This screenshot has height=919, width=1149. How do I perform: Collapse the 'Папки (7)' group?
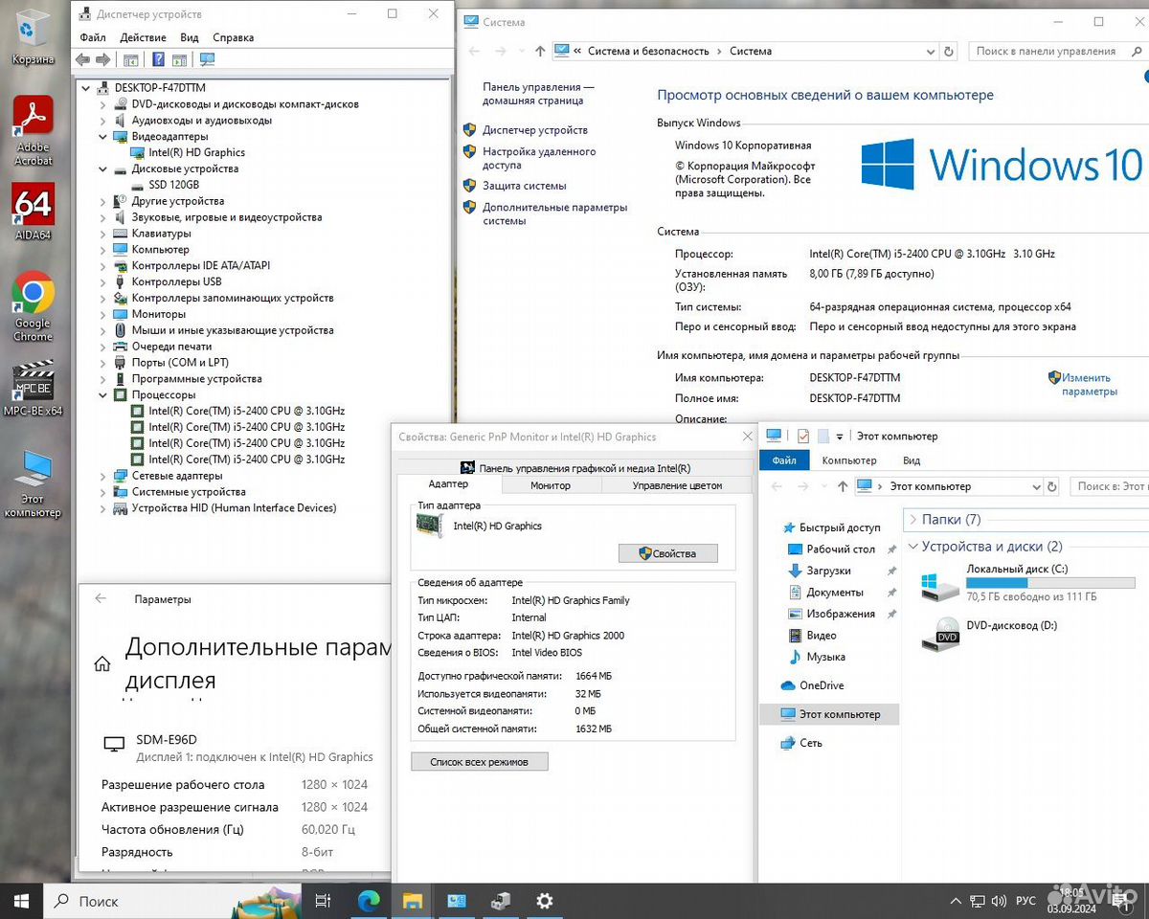[912, 519]
